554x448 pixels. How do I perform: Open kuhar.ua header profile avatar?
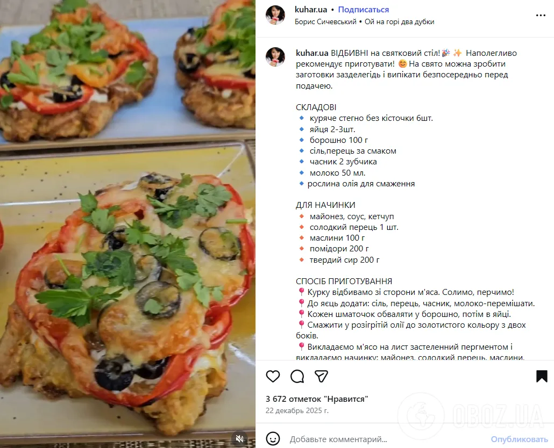point(275,15)
